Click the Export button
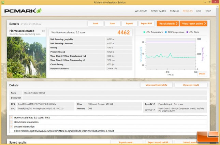Image resolution: width=220 pixels, height=145 pixels. coord(129,24)
